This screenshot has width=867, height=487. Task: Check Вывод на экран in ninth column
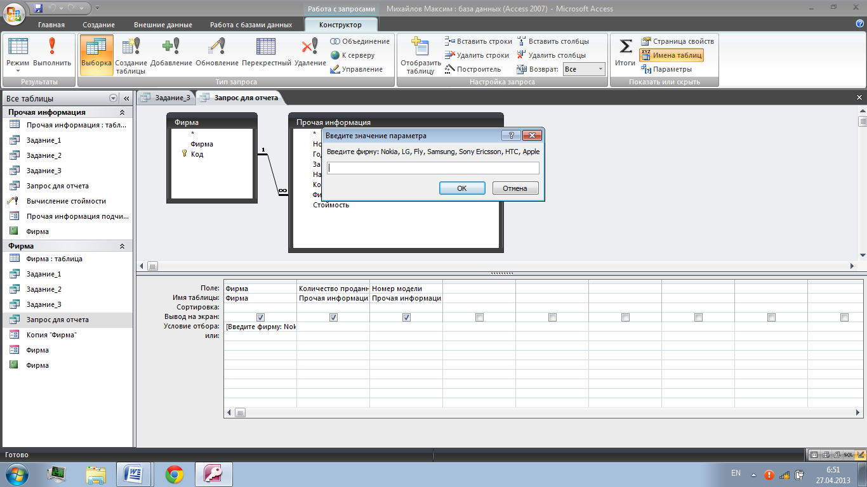pyautogui.click(x=844, y=317)
